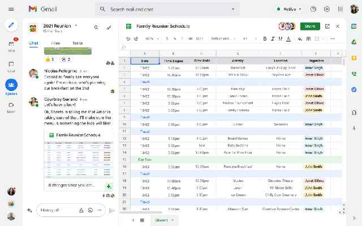The width and height of the screenshot is (362, 226).
Task: Open the Drive side panel icon
Action: [354, 42]
